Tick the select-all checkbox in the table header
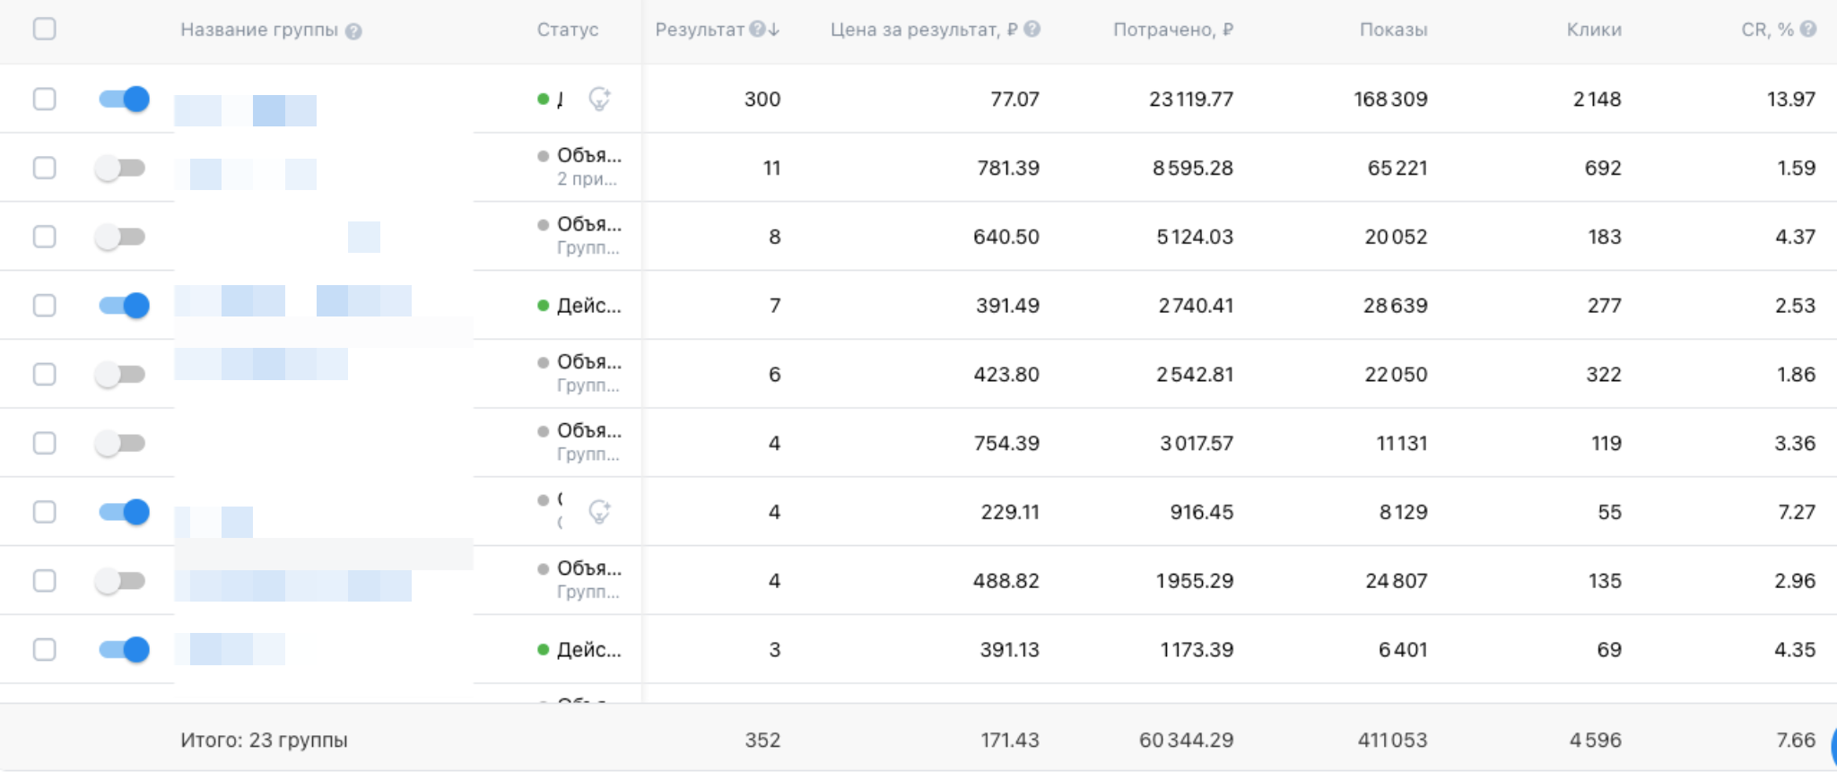The width and height of the screenshot is (1837, 780). click(x=44, y=30)
